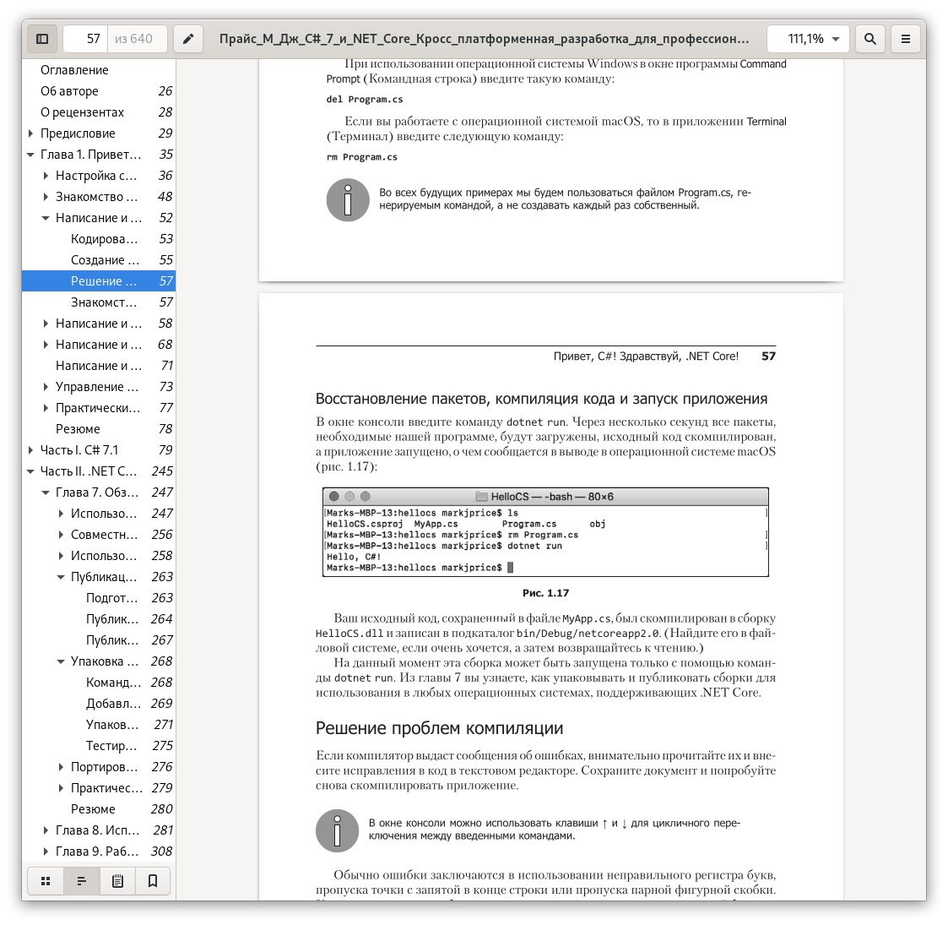Go to Об авторе outline item
Screen dimensions: 948x925
(x=99, y=91)
